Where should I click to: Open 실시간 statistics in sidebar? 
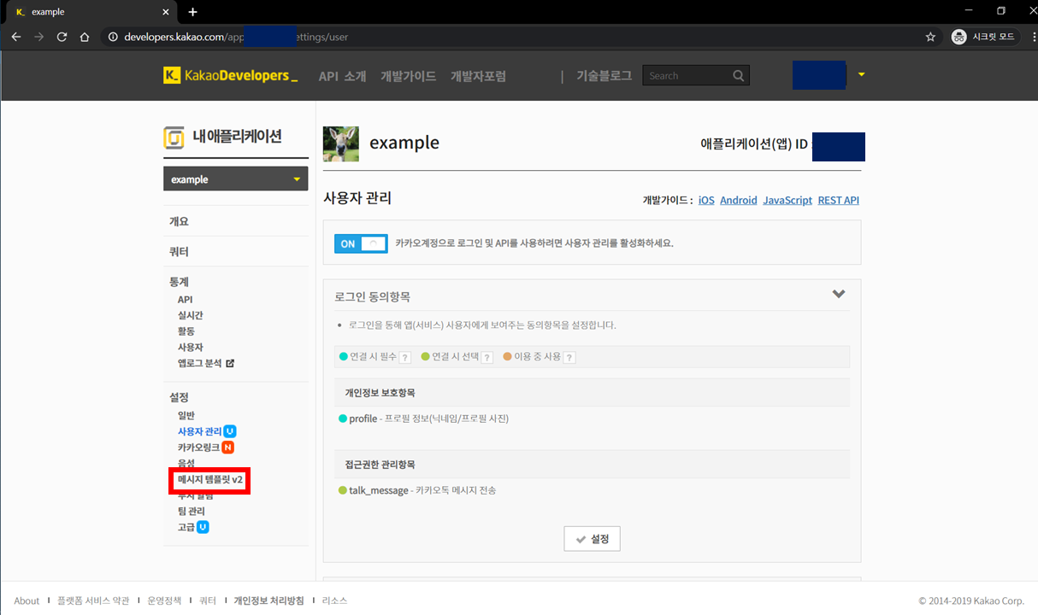coord(191,315)
